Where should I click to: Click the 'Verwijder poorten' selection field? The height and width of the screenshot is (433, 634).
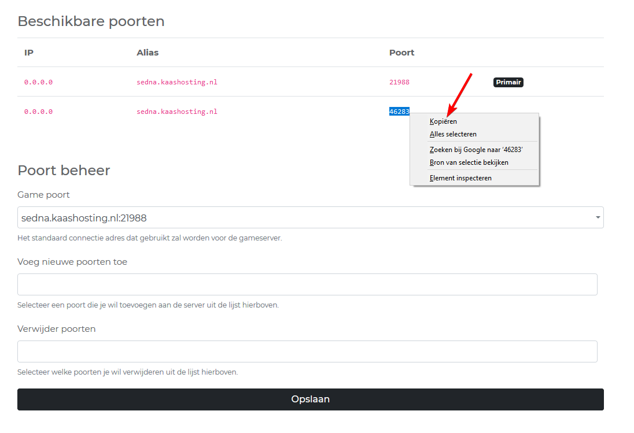tap(307, 351)
